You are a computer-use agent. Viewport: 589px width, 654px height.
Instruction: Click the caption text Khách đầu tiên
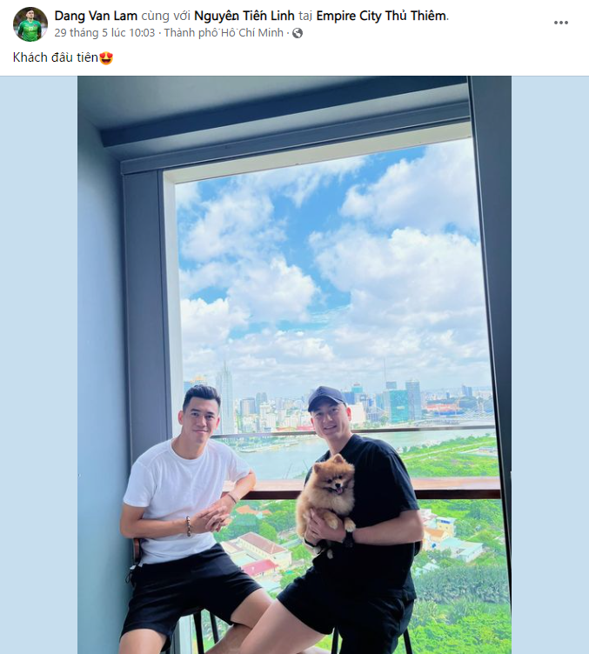pos(56,57)
